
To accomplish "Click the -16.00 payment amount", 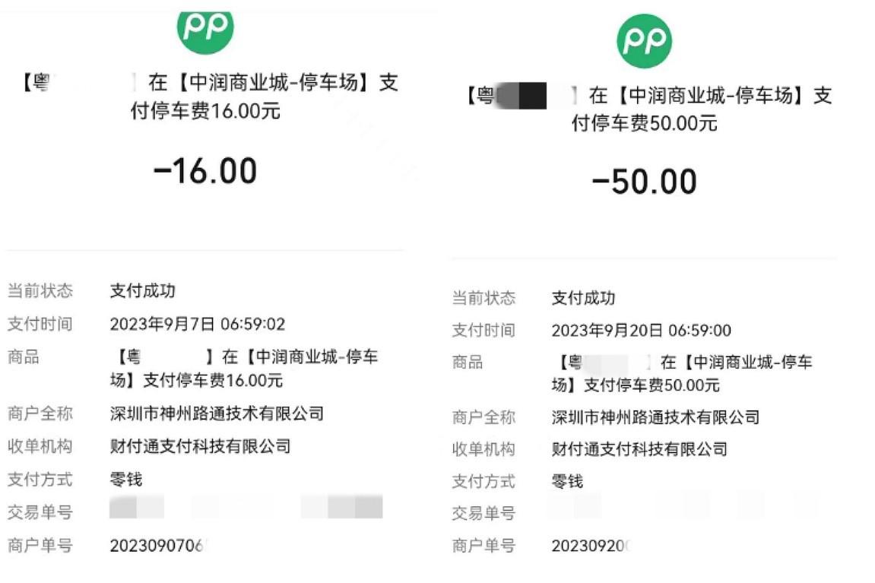I will tap(205, 171).
